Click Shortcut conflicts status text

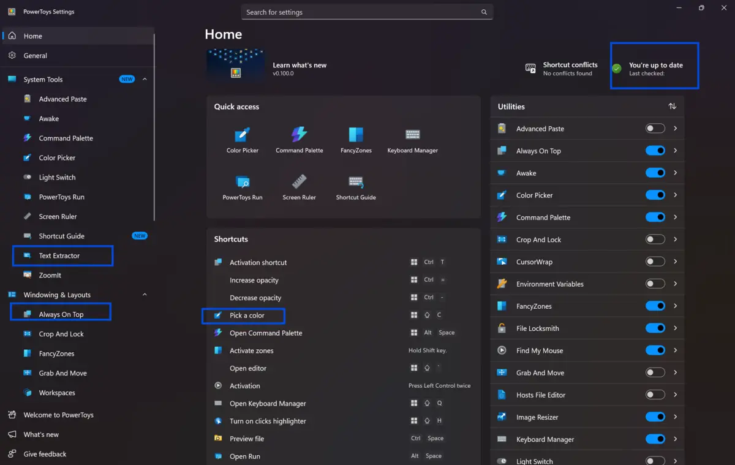click(570, 69)
